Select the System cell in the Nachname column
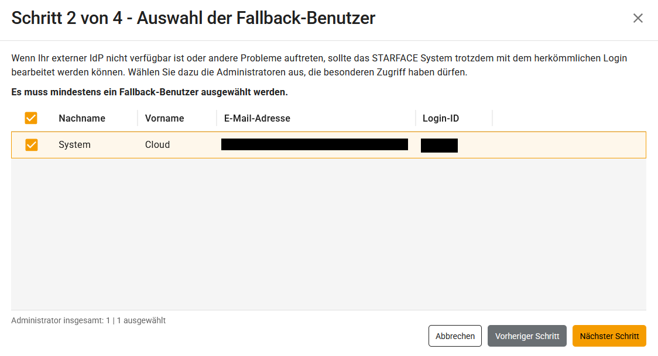Viewport: 658px width, 356px height. 74,144
